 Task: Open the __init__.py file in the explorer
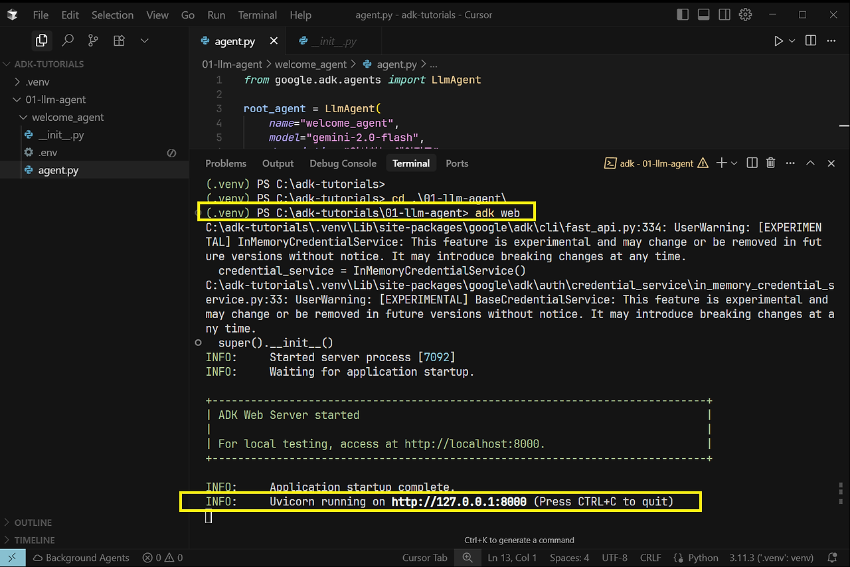(x=60, y=135)
